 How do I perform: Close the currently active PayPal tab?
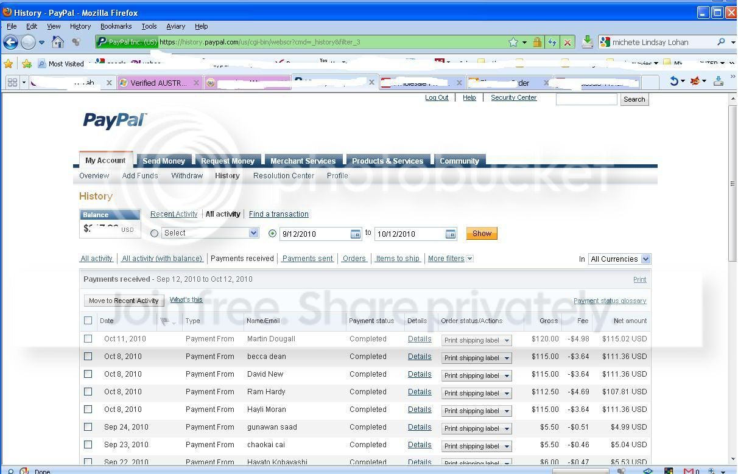(371, 82)
